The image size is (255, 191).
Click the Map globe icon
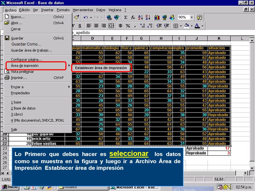click(x=164, y=18)
